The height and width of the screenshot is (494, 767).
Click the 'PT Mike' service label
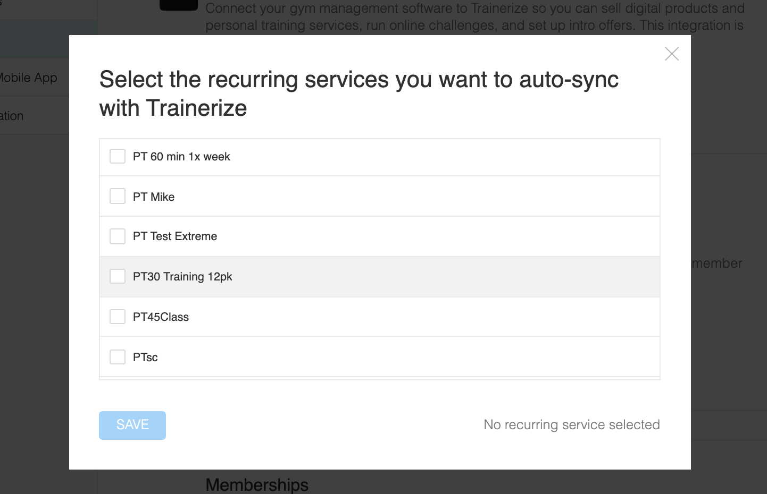point(154,197)
